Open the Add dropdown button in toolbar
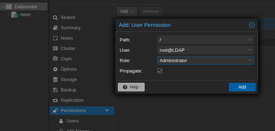This screenshot has height=131, width=275. (x=127, y=11)
